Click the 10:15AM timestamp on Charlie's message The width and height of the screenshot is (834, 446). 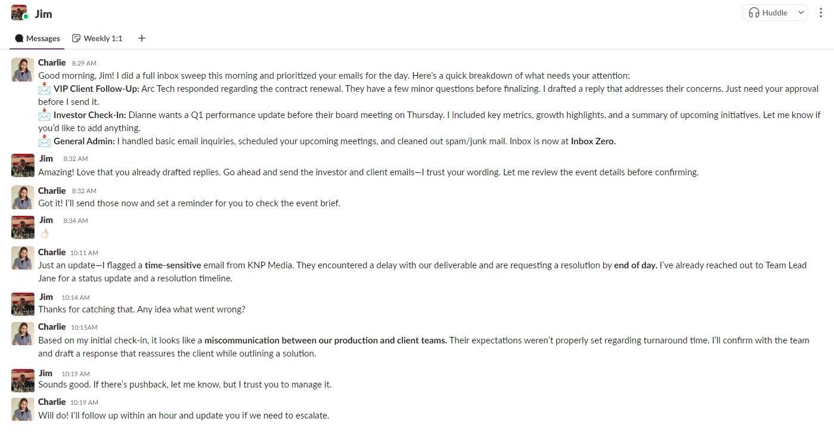[x=84, y=327]
